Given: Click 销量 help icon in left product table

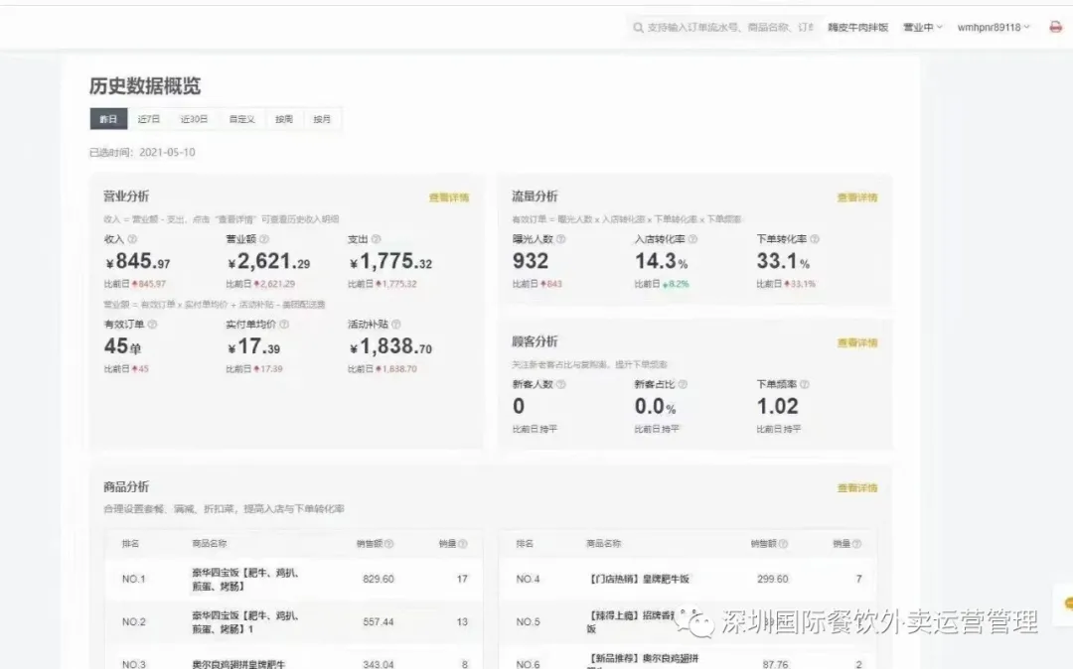Looking at the screenshot, I should pos(463,544).
